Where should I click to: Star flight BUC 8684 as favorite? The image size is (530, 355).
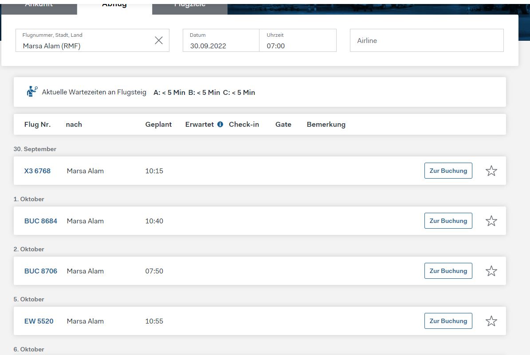point(491,221)
